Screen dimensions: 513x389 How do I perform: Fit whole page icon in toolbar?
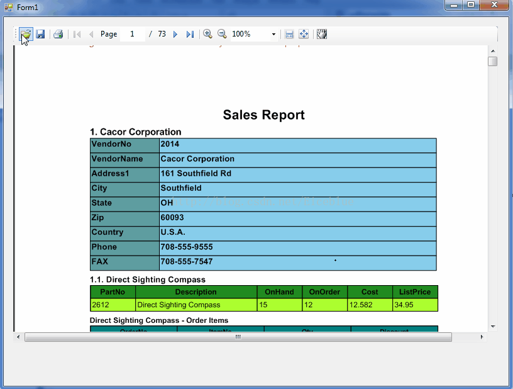click(304, 34)
